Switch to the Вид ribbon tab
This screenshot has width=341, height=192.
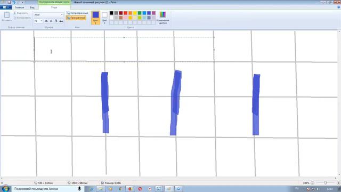(x=32, y=7)
